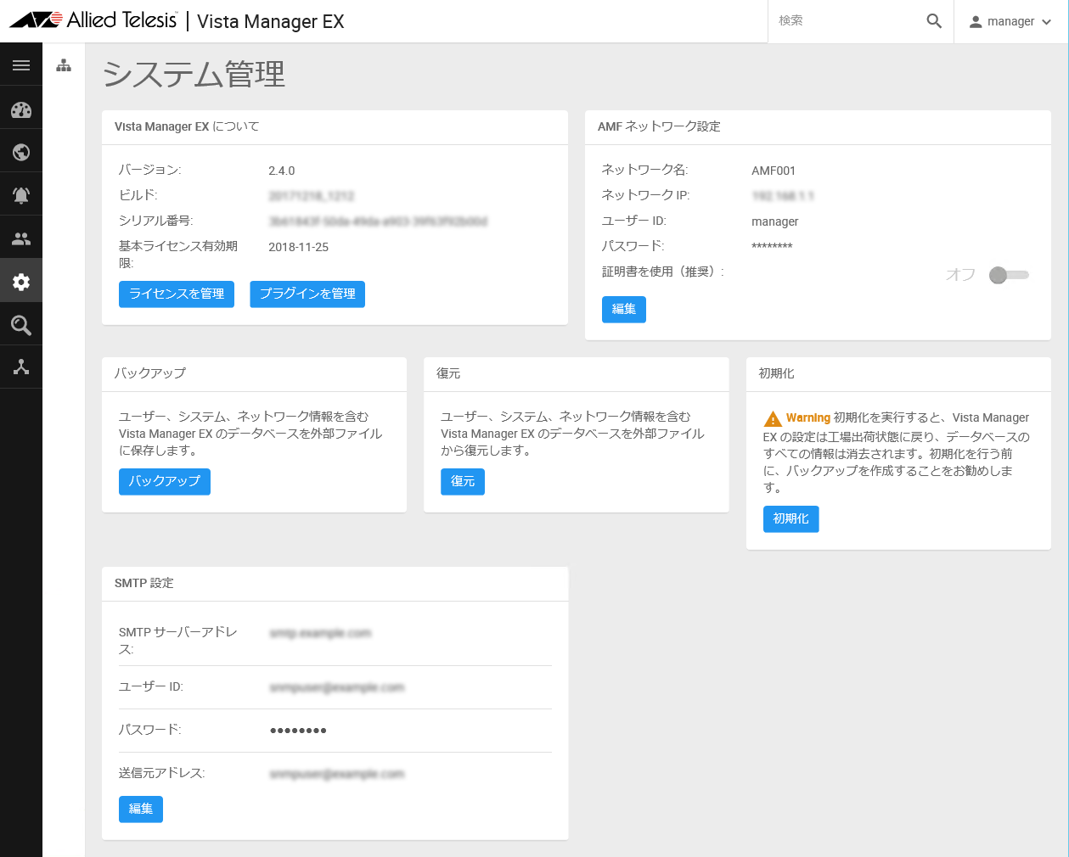Toggle the certificate usage switch
Viewport: 1069px width, 857px height.
click(x=1009, y=275)
